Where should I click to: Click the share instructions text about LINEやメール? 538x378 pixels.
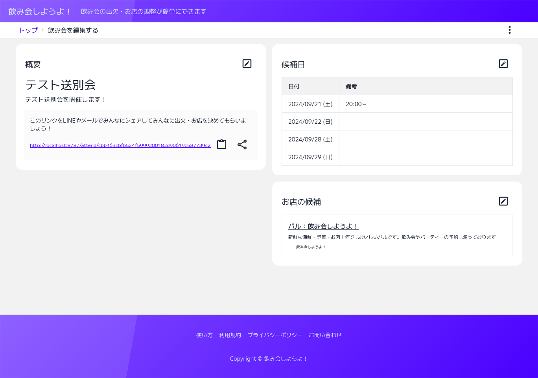pos(138,125)
